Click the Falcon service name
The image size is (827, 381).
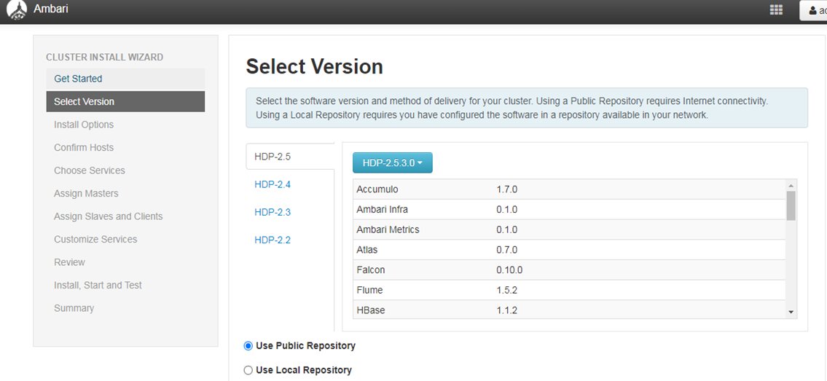pos(371,270)
